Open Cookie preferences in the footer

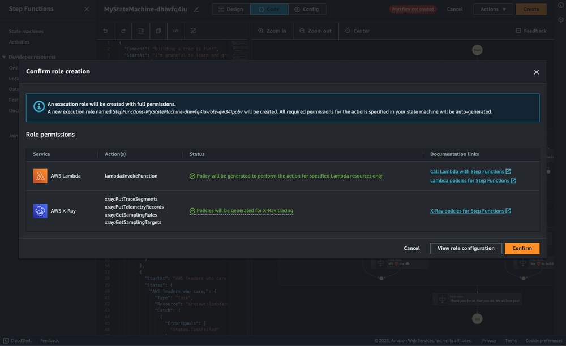[543, 340]
